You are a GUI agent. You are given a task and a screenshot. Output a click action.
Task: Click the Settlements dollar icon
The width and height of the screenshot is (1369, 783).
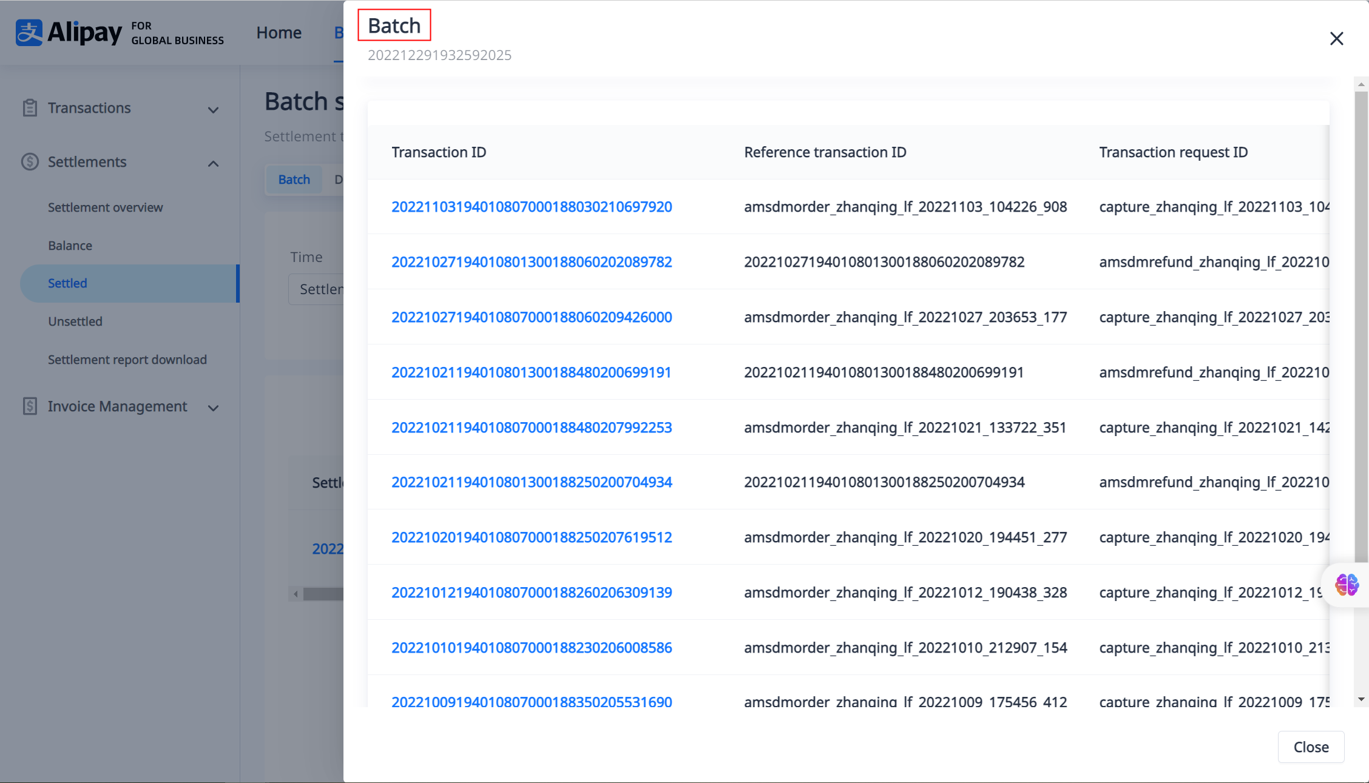point(30,162)
